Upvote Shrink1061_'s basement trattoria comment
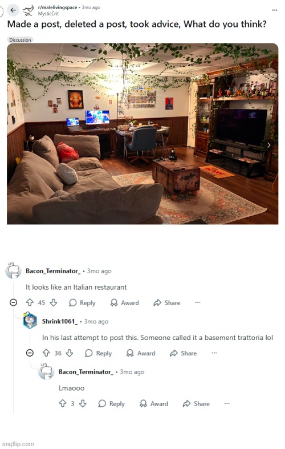285x449 pixels. coord(46,353)
